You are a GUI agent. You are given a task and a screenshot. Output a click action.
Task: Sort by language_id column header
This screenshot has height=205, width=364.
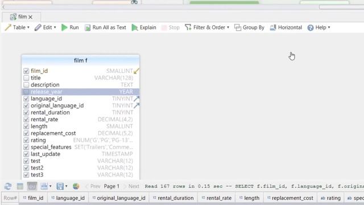[x=68, y=198]
